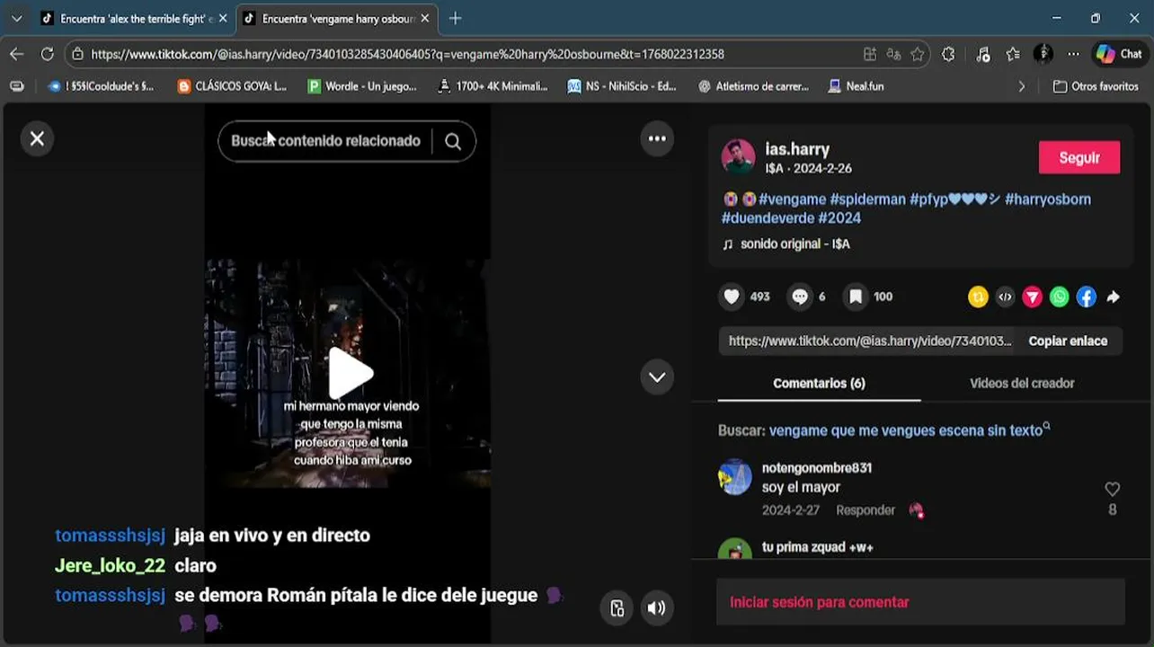Switch to Videos del creador tab
The image size is (1154, 647).
[1022, 384]
